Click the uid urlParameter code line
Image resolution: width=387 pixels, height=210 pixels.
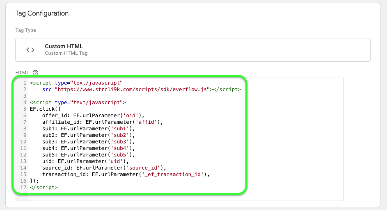click(x=85, y=161)
